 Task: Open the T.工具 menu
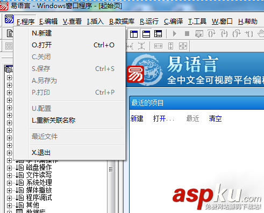[197, 22]
